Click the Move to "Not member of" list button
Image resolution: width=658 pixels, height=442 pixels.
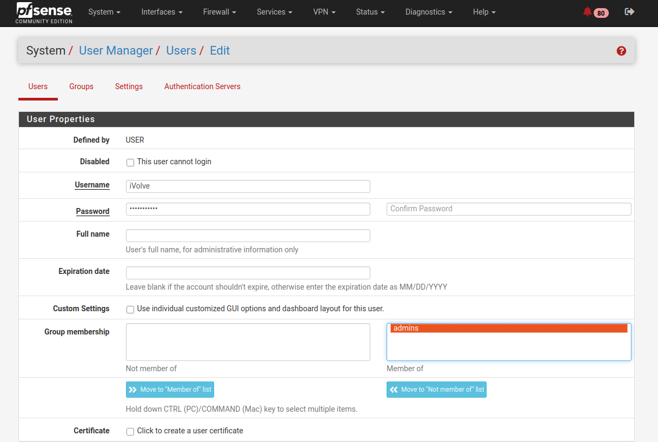(436, 390)
